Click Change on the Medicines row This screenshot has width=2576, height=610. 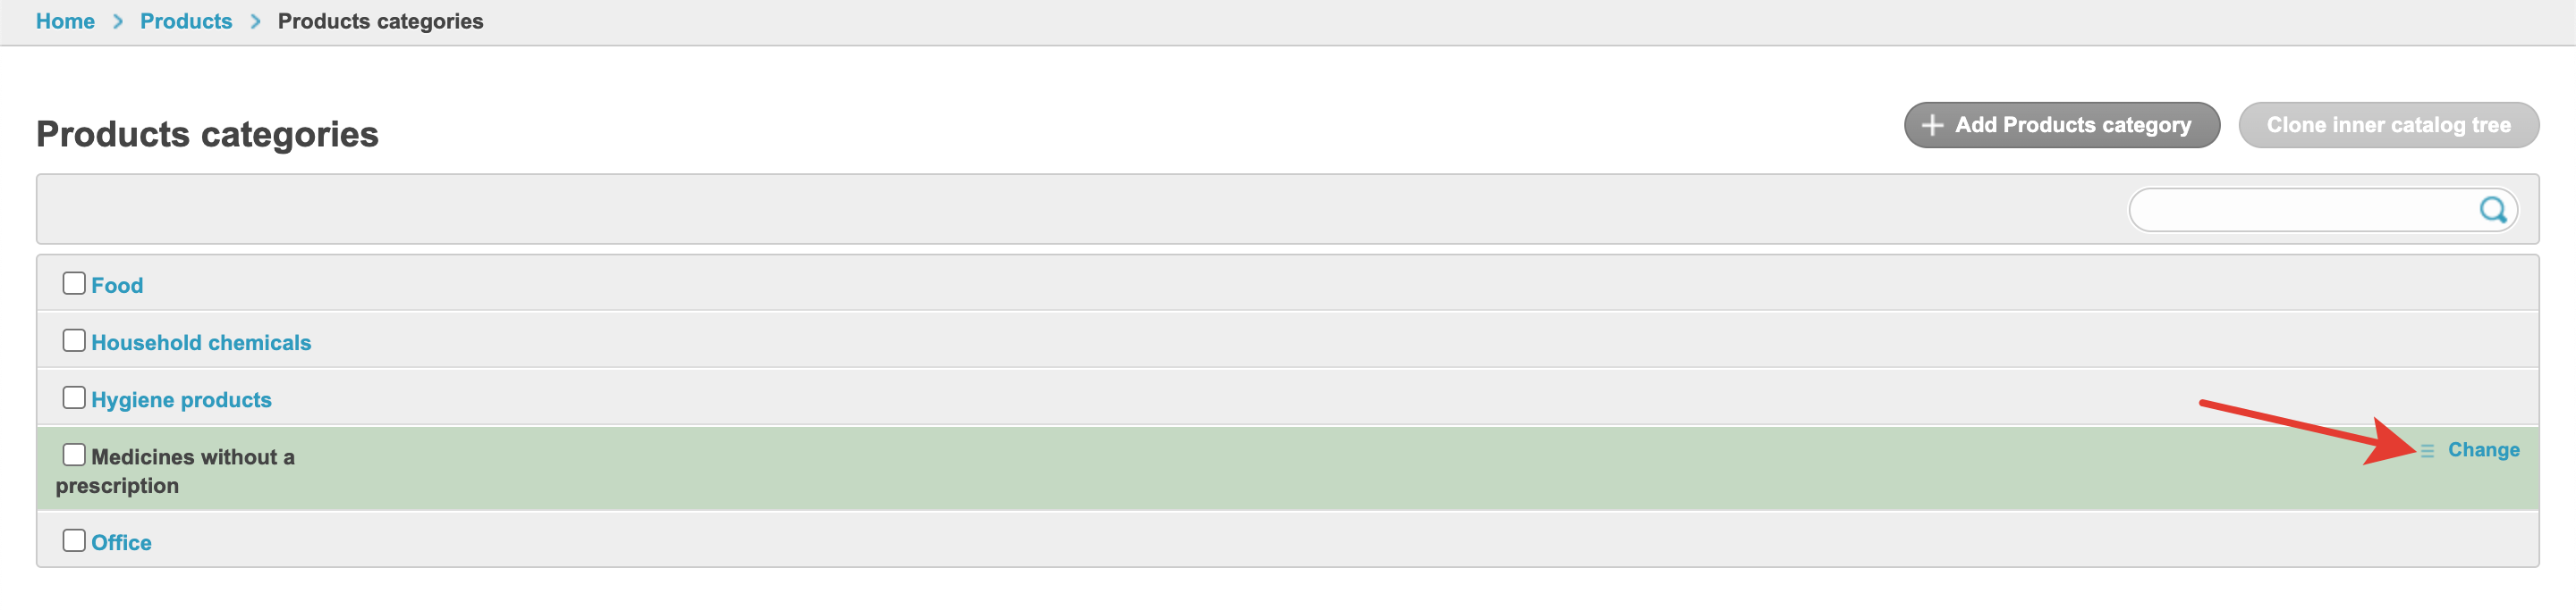tap(2483, 450)
